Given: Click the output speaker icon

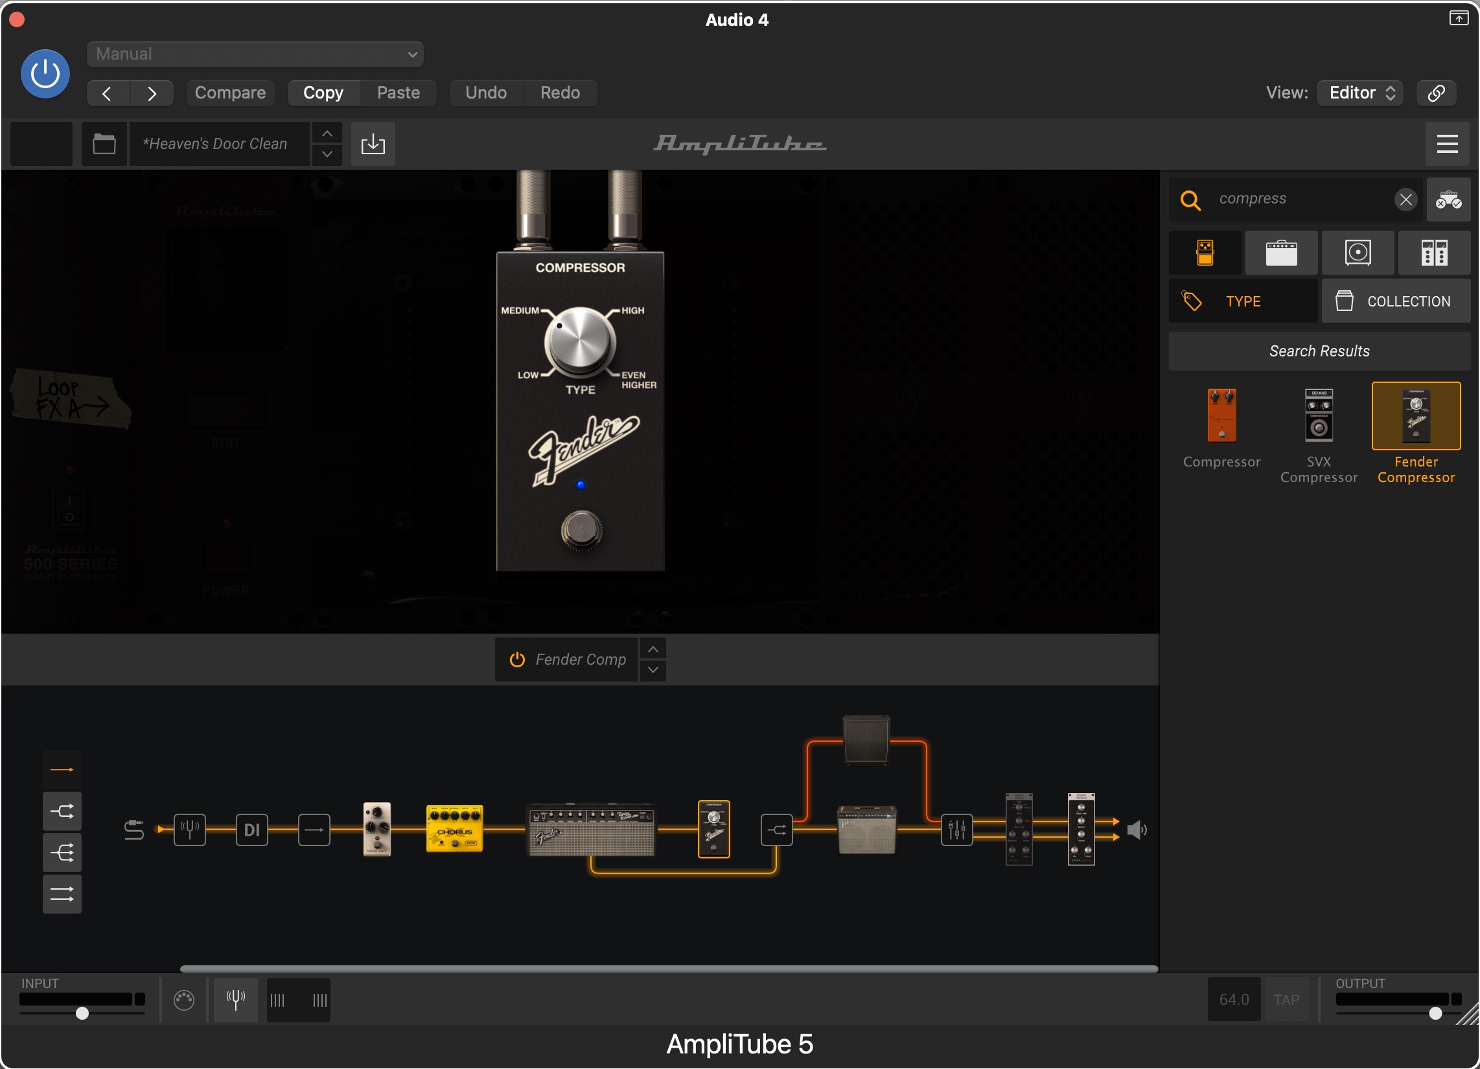Looking at the screenshot, I should (1137, 830).
